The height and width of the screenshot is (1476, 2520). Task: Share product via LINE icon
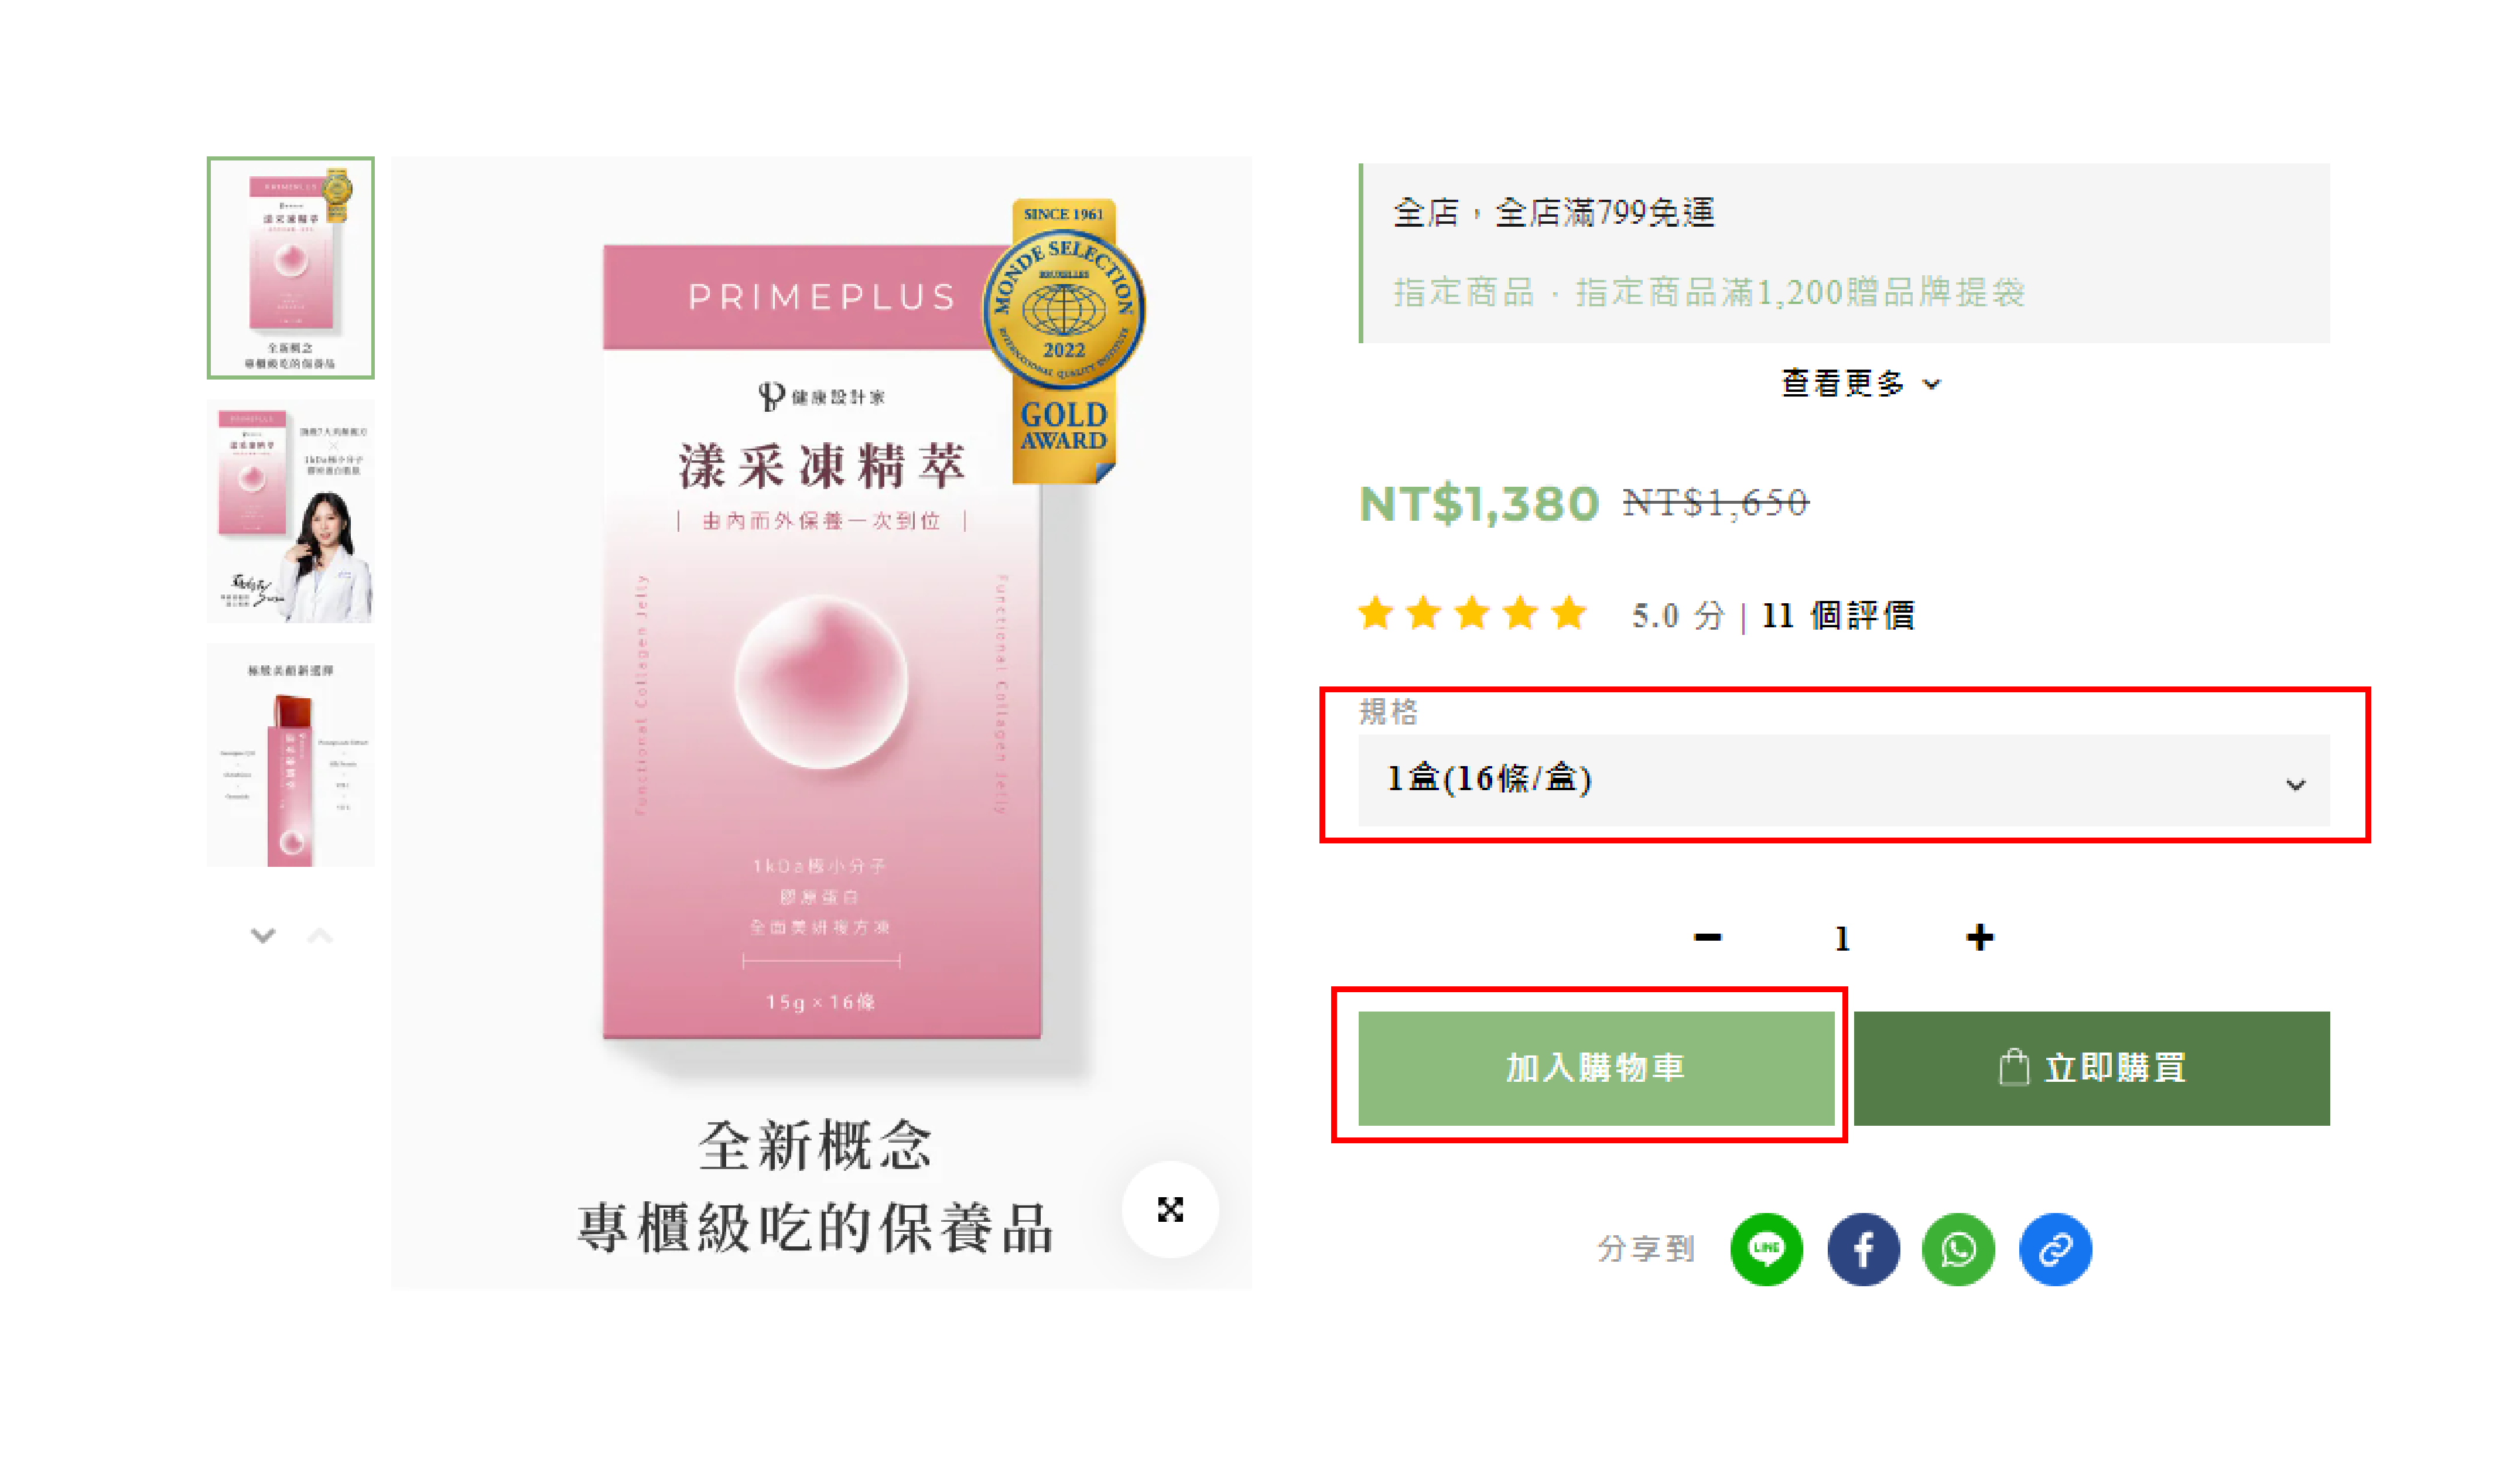coord(1766,1249)
